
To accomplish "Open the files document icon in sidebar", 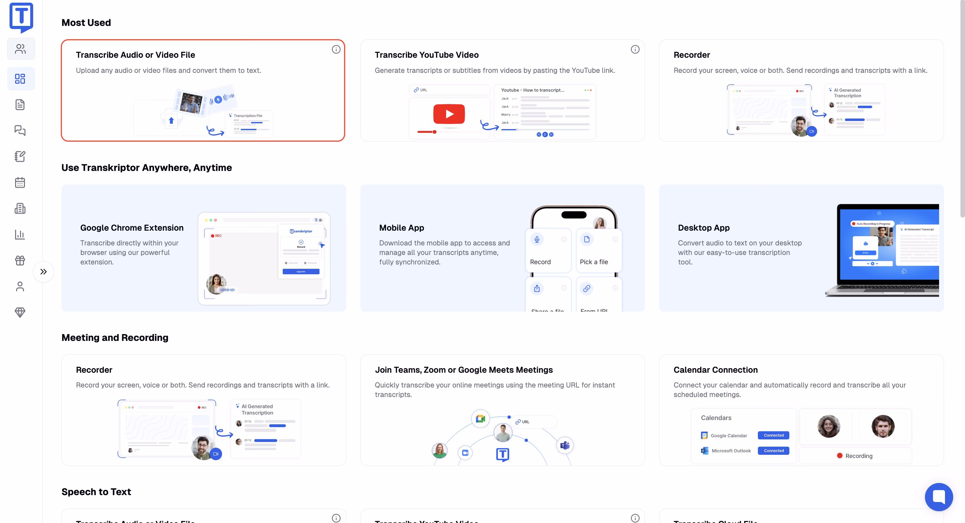I will [20, 105].
